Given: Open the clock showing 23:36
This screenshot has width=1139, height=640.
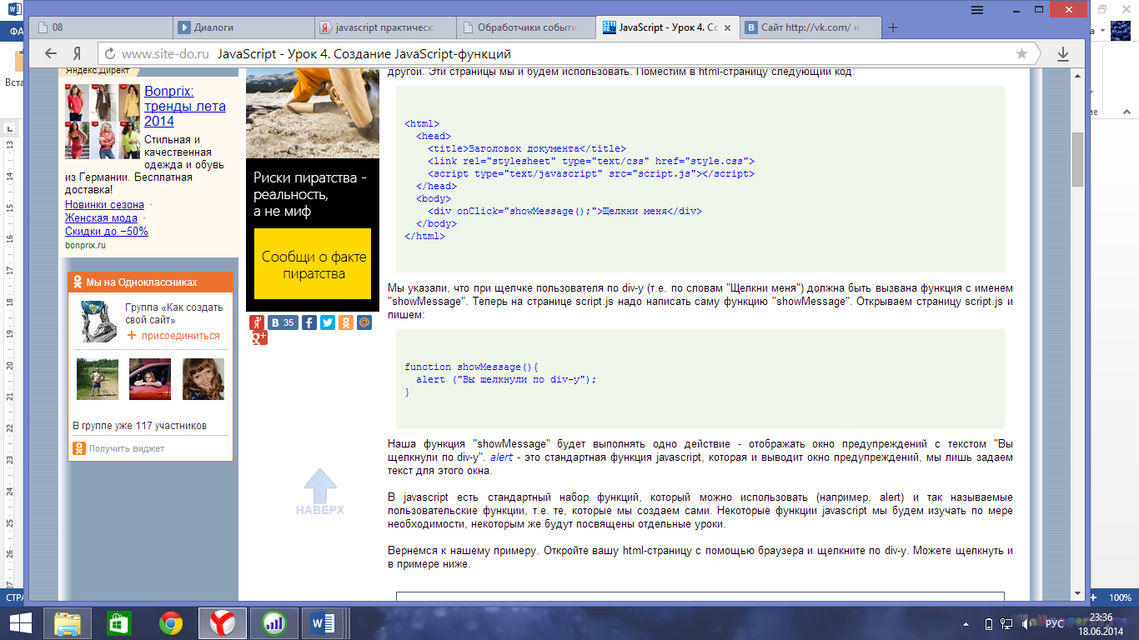Looking at the screenshot, I should [1101, 617].
